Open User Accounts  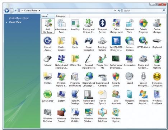point(116,97)
